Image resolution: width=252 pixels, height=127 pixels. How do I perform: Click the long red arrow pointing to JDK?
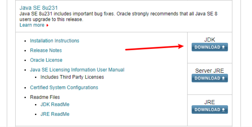tap(154, 47)
